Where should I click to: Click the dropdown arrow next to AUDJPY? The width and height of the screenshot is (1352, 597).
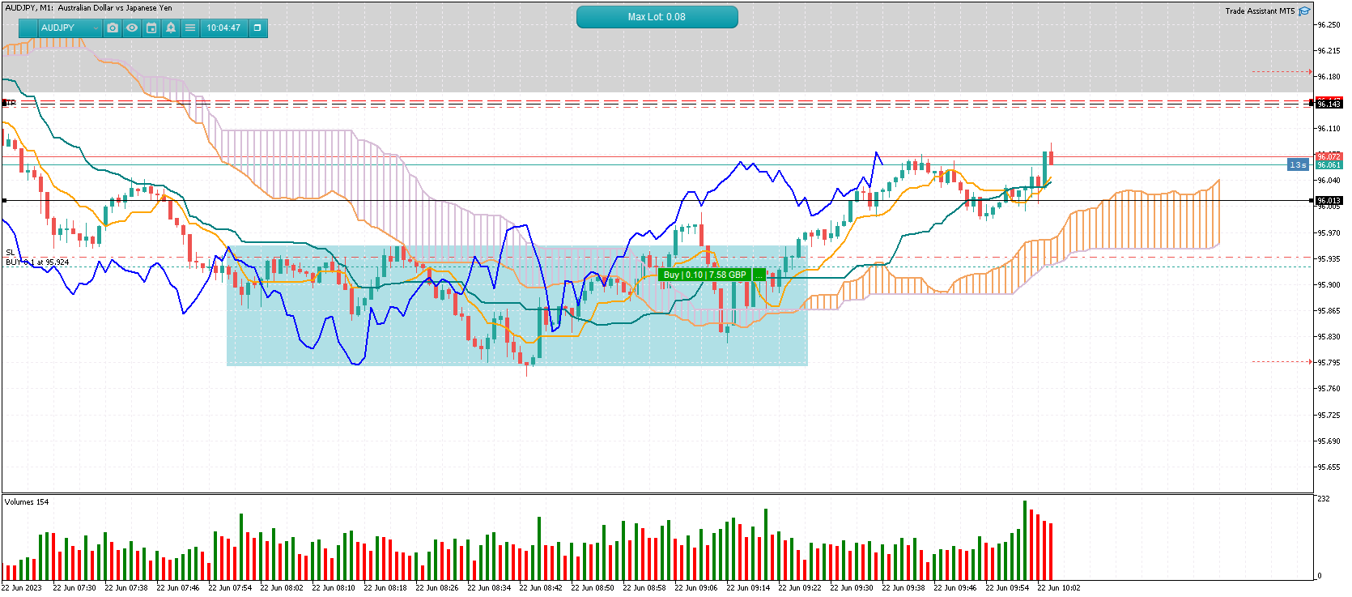(96, 28)
